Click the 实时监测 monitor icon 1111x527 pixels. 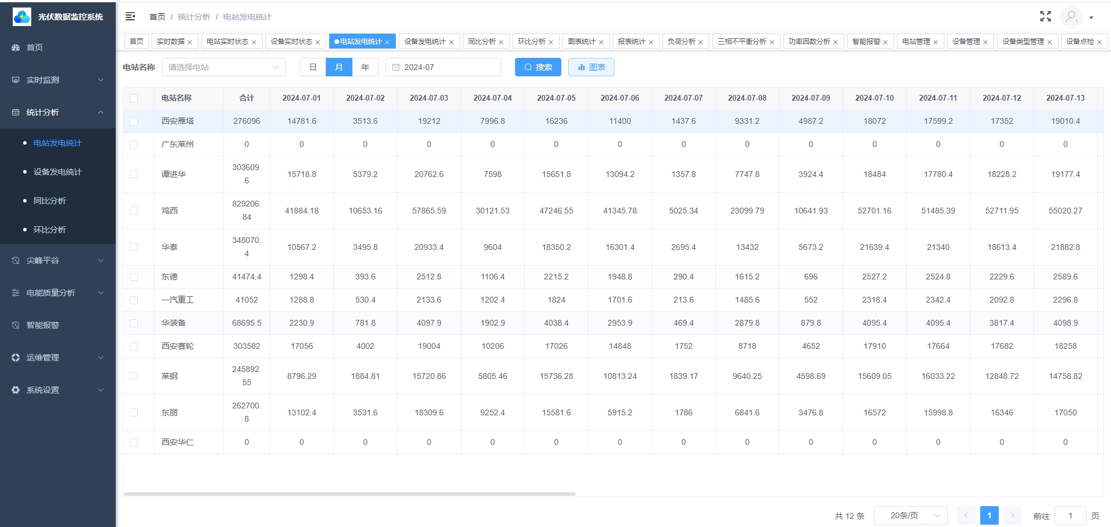[x=16, y=80]
